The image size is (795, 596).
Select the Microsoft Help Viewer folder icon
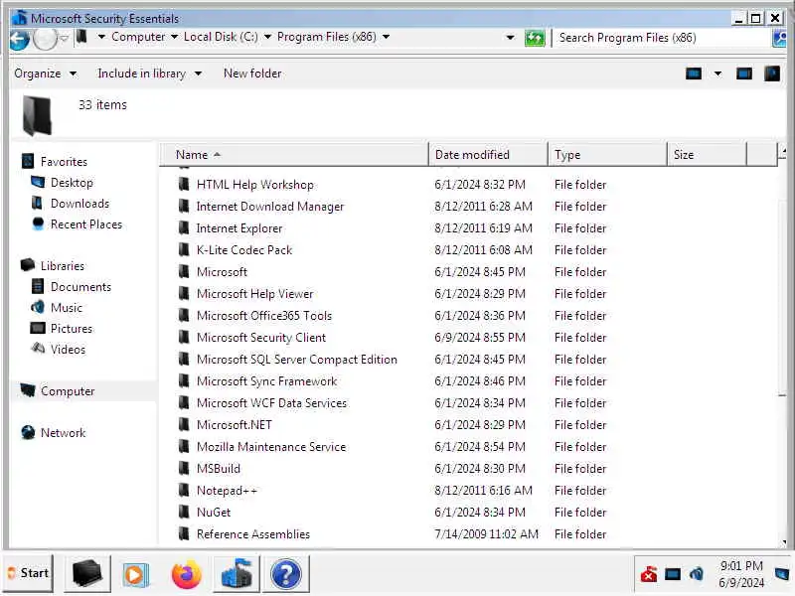[184, 293]
